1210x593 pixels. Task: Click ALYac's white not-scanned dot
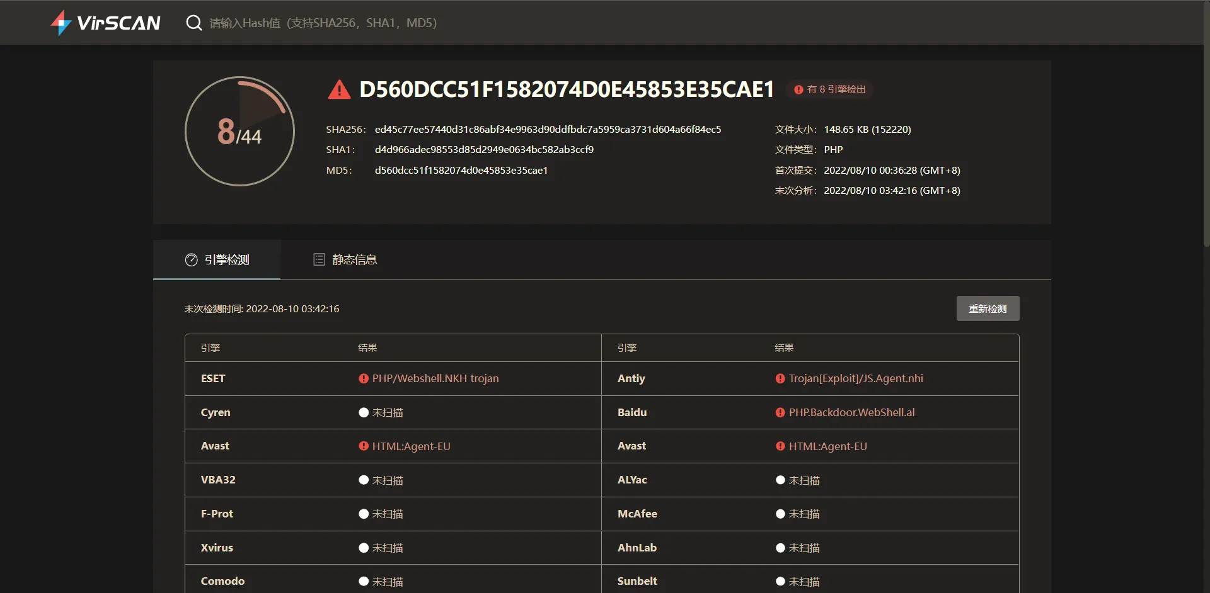pyautogui.click(x=780, y=480)
